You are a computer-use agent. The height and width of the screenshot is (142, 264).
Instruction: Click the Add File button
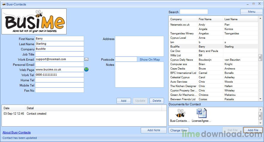point(253,130)
